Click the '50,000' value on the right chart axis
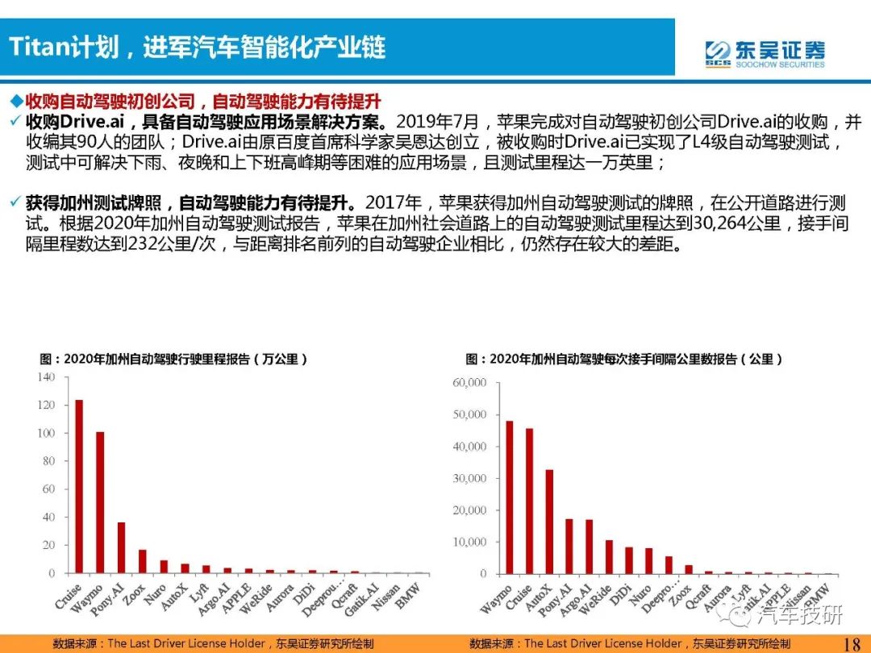 pos(469,414)
